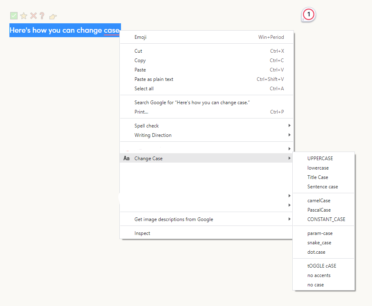The height and width of the screenshot is (306, 372).
Task: Select Paste as plain text
Action: (154, 79)
